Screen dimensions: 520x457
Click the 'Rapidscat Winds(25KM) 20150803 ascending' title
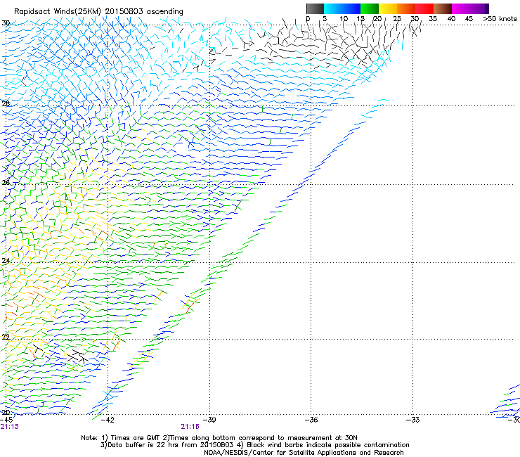click(98, 12)
